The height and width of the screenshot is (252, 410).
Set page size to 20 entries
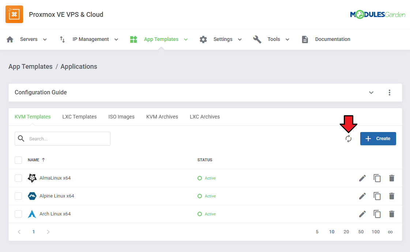[x=346, y=232]
